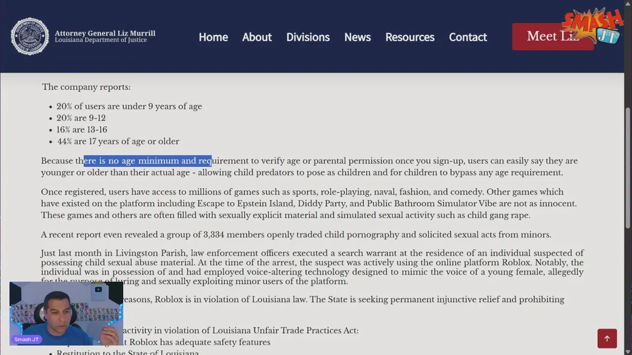Open the Divisions menu item
632x355 pixels.
(308, 37)
